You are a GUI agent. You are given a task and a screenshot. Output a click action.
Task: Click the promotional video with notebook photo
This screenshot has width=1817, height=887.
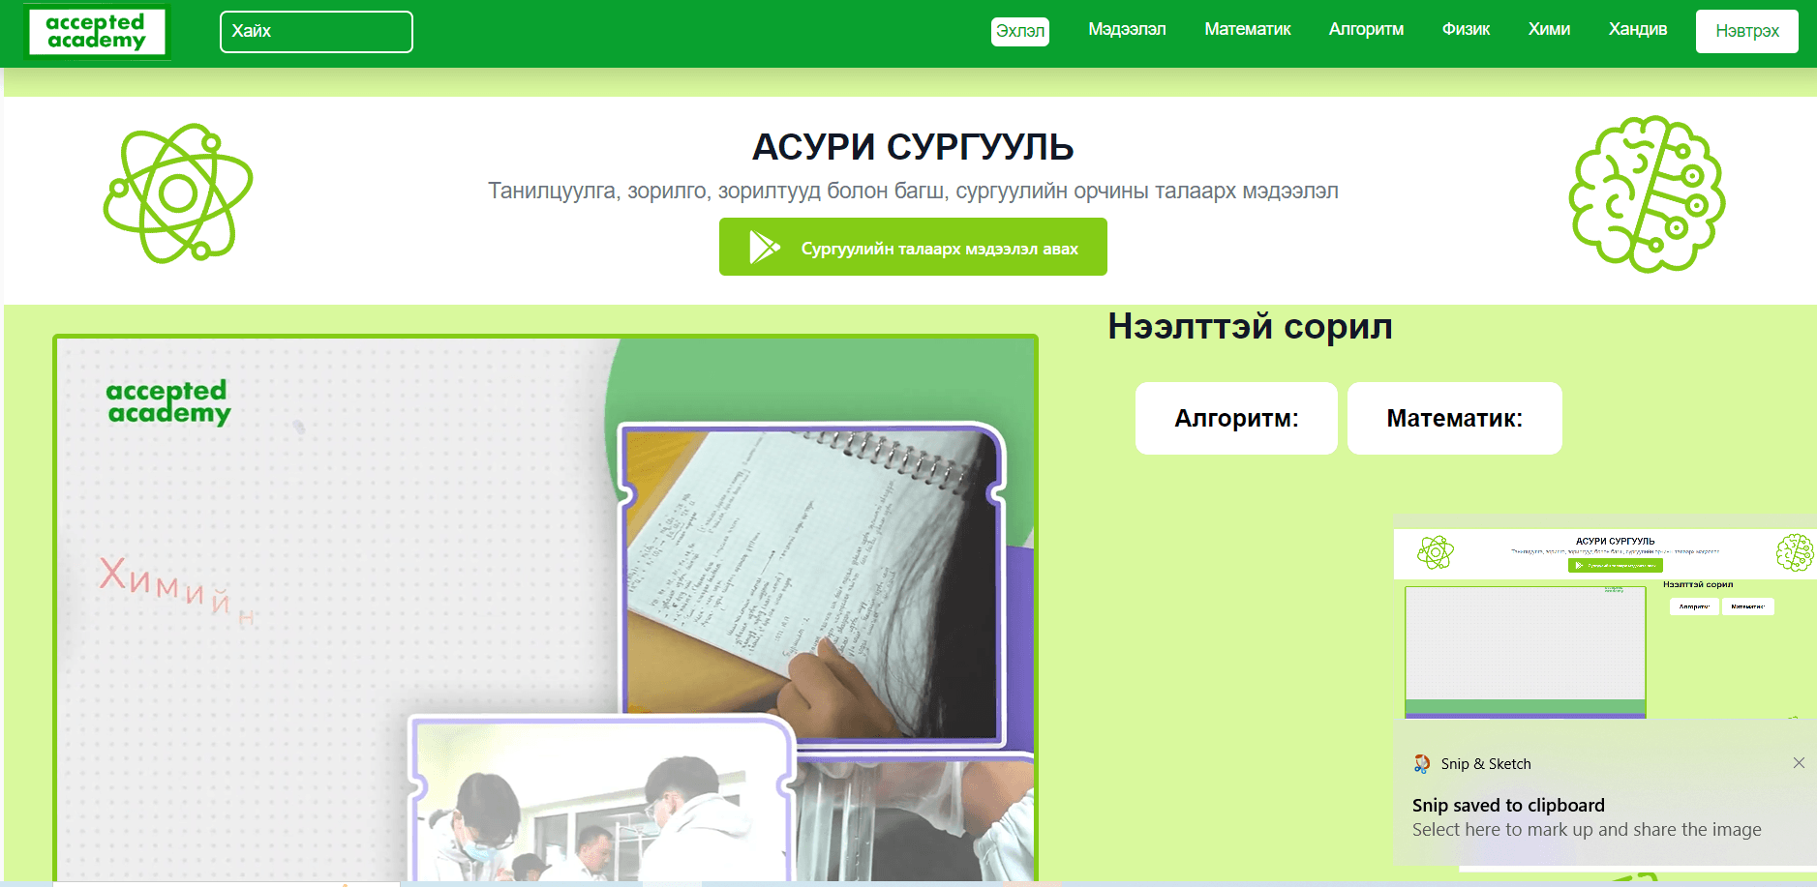click(x=545, y=607)
